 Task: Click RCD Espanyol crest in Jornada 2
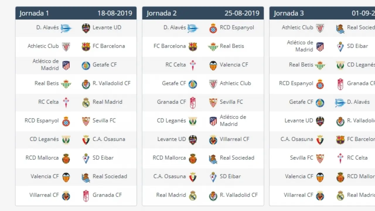(213, 28)
